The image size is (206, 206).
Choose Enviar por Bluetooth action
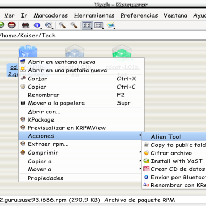(x=174, y=177)
